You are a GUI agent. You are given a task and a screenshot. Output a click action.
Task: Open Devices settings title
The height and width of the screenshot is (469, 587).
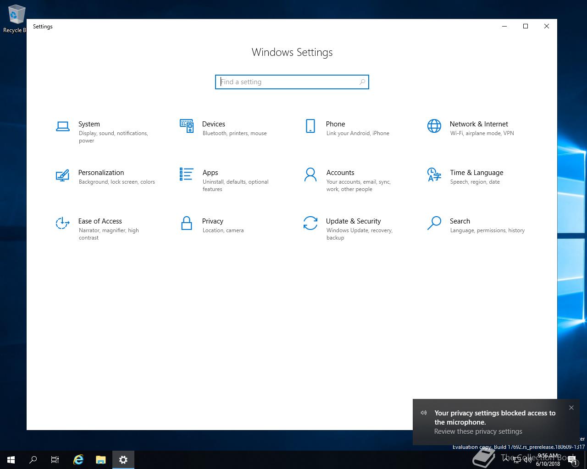[x=214, y=124]
